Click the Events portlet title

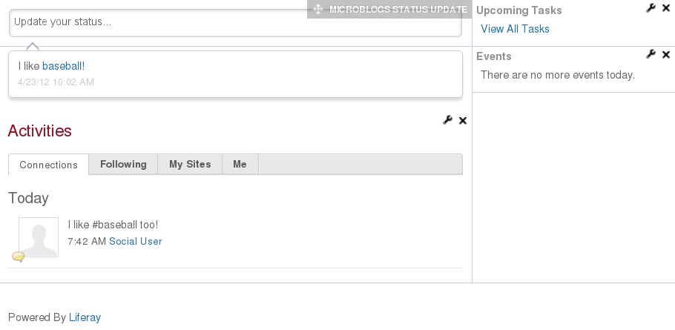pos(494,56)
